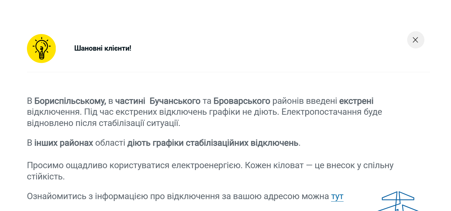The image size is (451, 211).
Task: Click the word "стійкість"
Action: (45, 177)
